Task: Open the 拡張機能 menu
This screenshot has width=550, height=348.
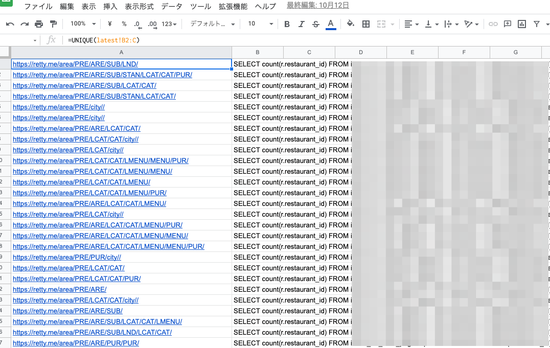Action: coord(233,6)
